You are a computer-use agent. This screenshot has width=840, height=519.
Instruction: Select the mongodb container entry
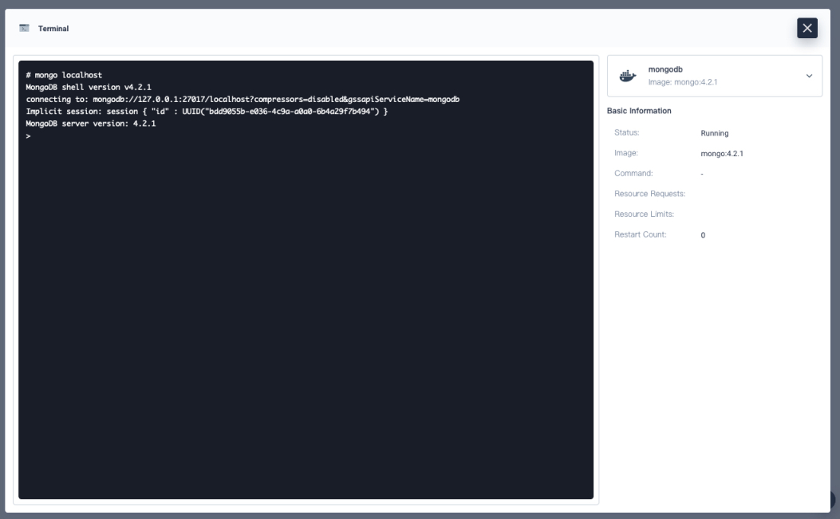pos(714,75)
